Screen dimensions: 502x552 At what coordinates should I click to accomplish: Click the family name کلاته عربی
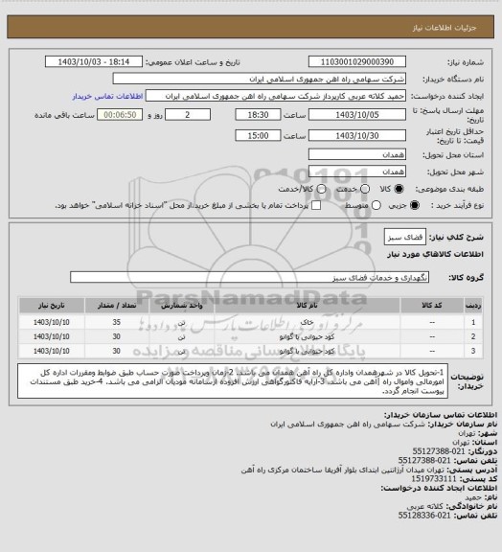click(425, 506)
